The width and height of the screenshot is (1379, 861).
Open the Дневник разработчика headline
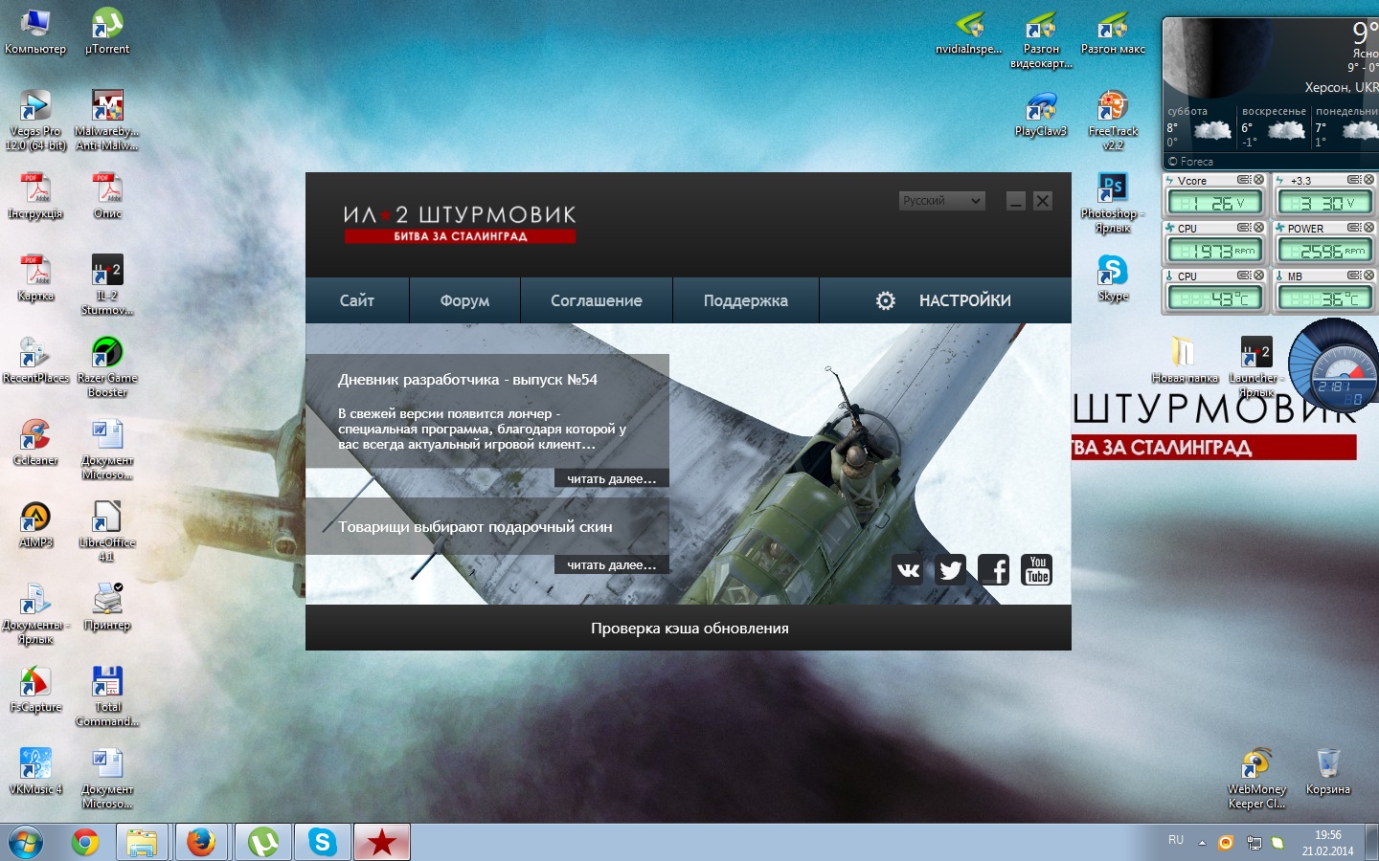coord(467,380)
